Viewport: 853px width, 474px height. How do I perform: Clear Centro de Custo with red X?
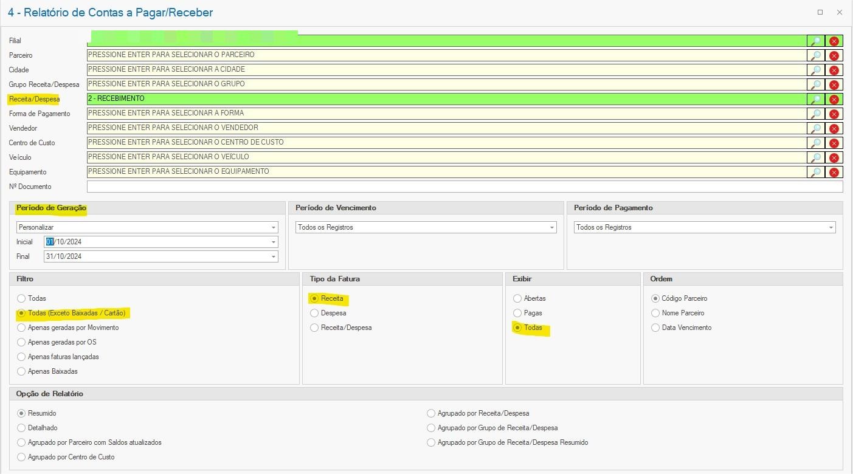834,143
